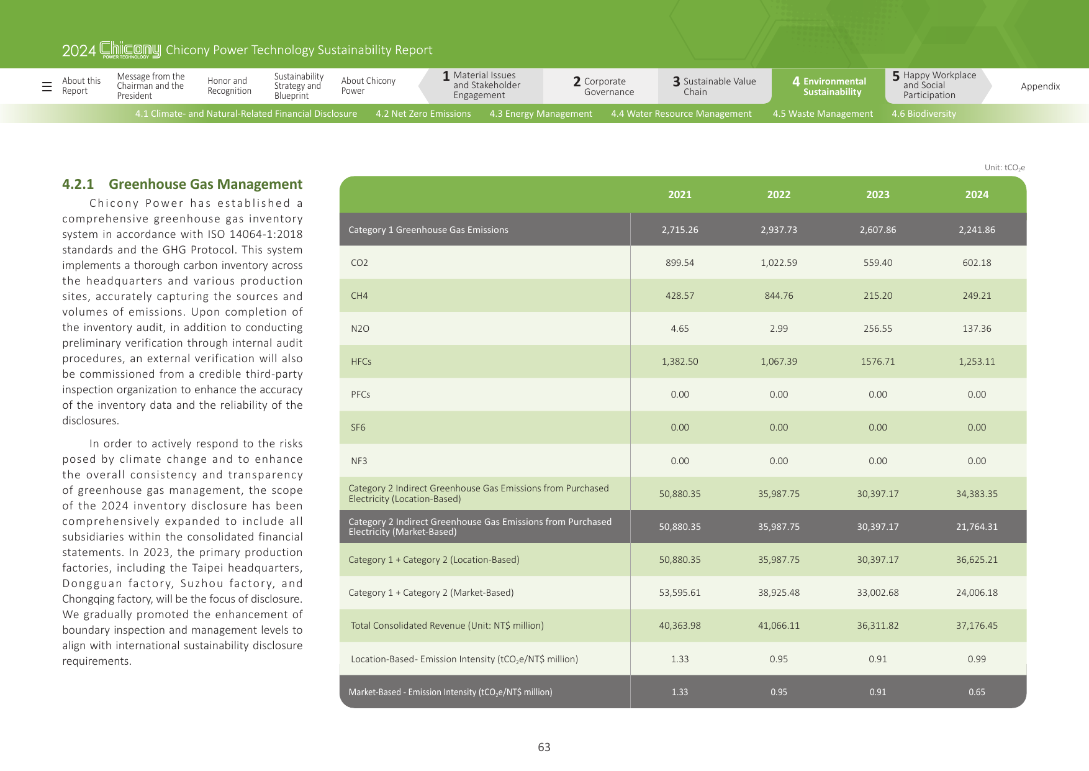Image resolution: width=1089 pixels, height=771 pixels.
Task: Select the CH4 row label
Action: [x=359, y=296]
